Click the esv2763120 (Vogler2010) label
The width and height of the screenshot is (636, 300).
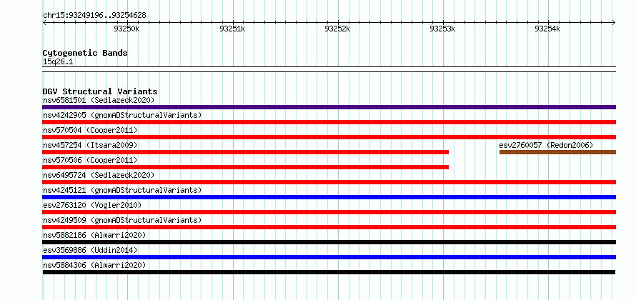(x=92, y=205)
